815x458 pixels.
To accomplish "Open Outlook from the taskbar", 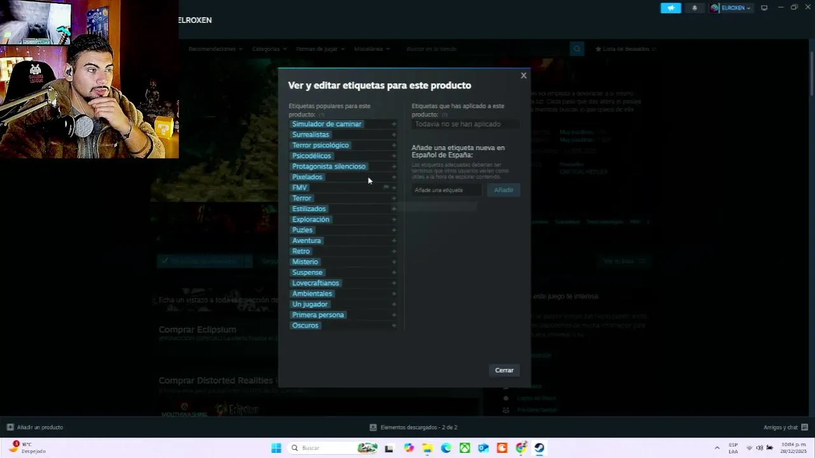I will coord(483,448).
